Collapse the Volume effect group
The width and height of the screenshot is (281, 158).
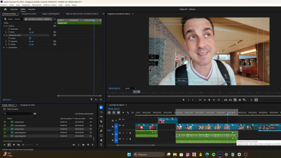coord(4,26)
